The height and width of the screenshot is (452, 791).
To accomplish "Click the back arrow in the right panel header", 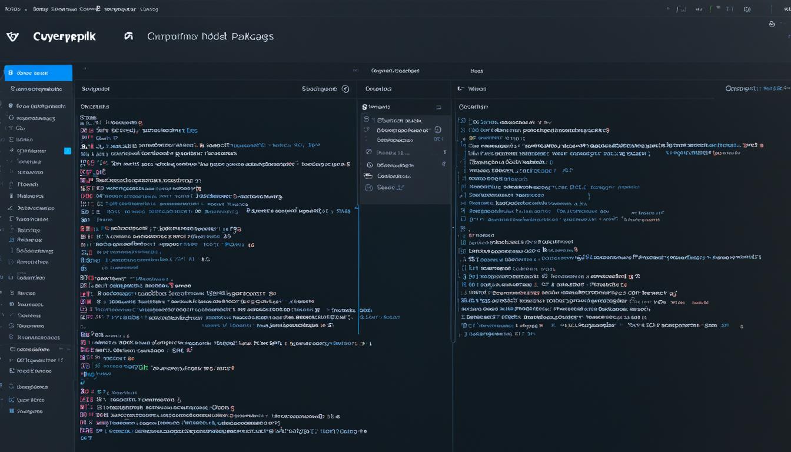I will click(x=461, y=89).
